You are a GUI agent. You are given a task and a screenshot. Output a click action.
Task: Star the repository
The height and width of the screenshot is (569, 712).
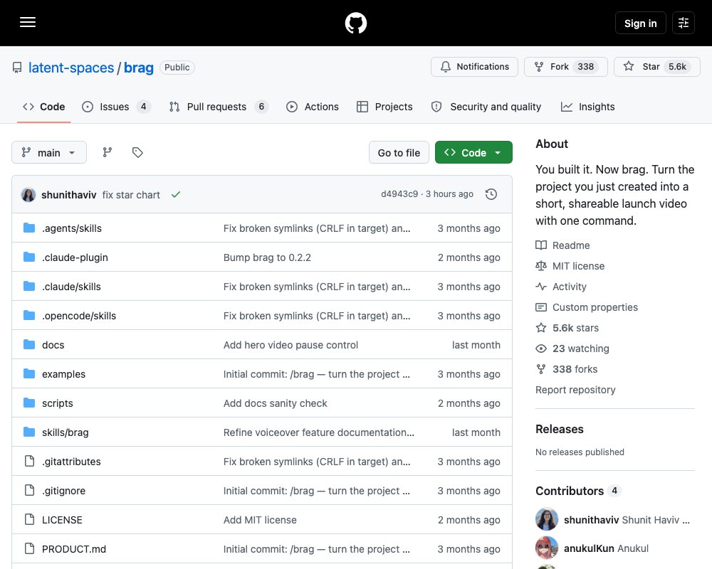pos(656,67)
